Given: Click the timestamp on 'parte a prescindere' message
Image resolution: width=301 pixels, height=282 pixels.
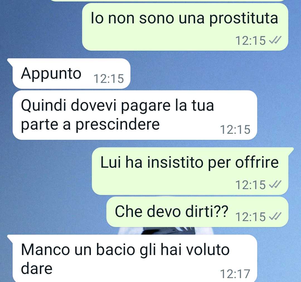Looking at the screenshot, I should click(235, 130).
